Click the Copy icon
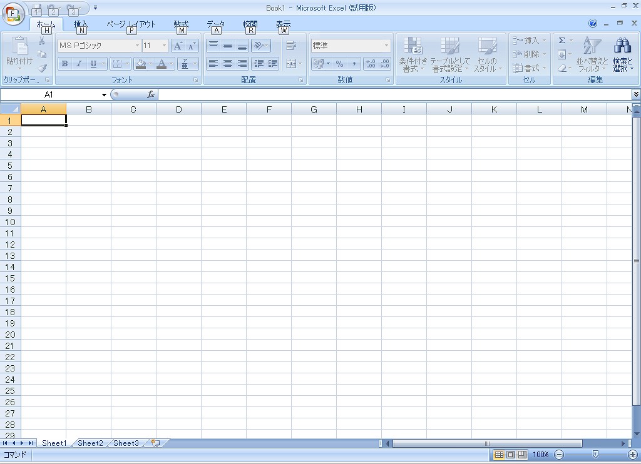 coord(42,54)
